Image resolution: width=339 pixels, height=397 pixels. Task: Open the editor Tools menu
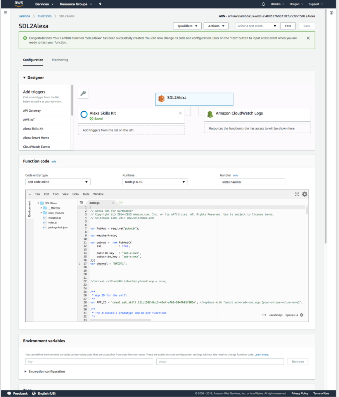point(86,194)
